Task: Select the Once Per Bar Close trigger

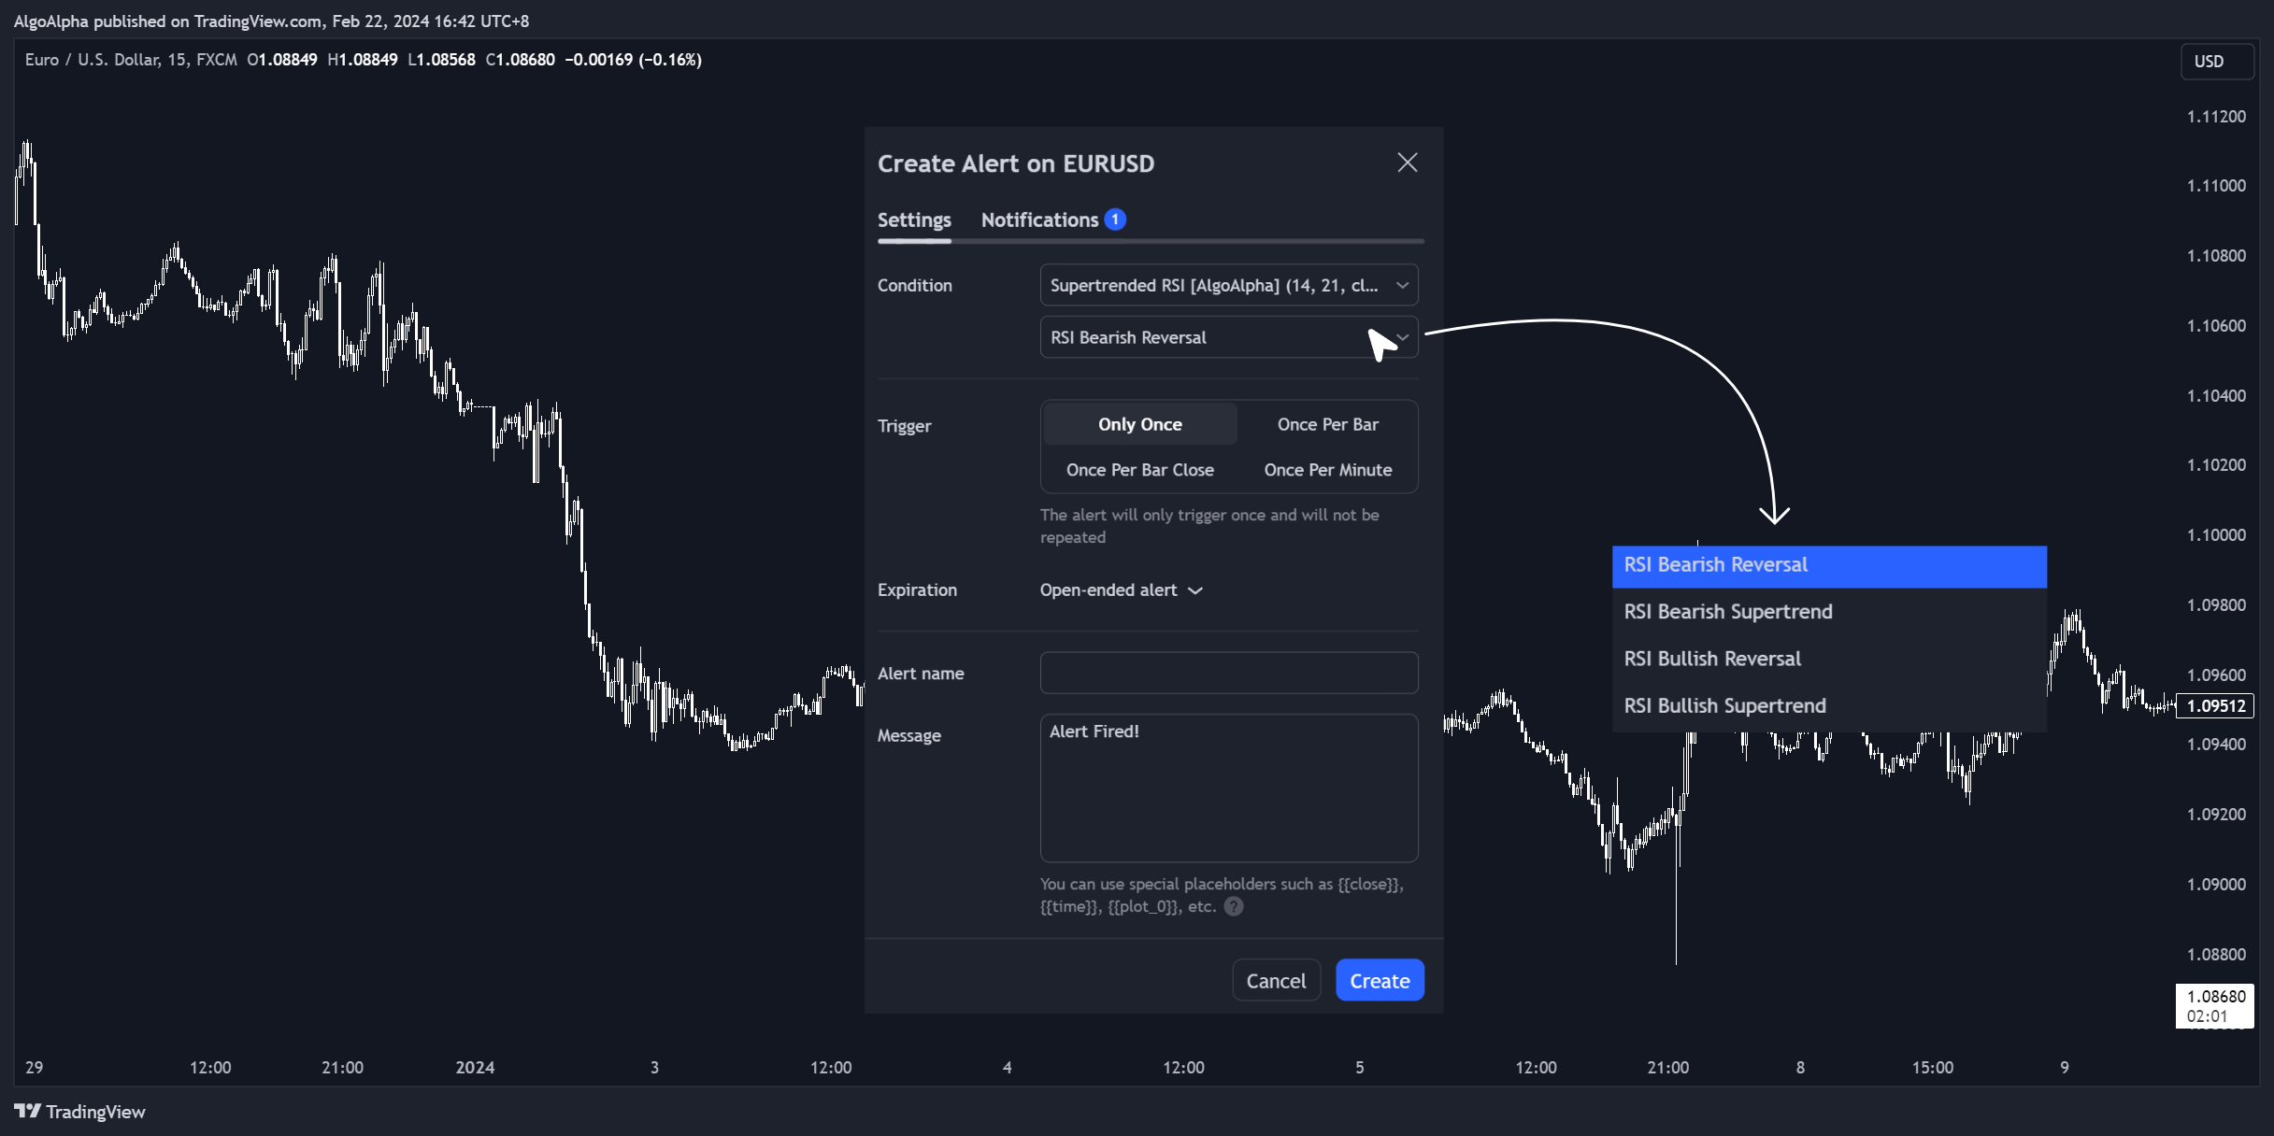Action: click(1140, 470)
